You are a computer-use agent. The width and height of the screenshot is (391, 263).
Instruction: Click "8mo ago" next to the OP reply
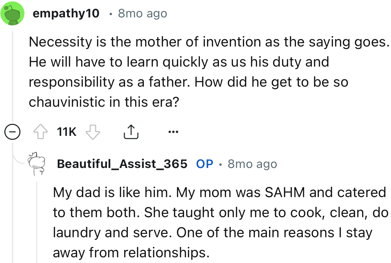pos(252,164)
